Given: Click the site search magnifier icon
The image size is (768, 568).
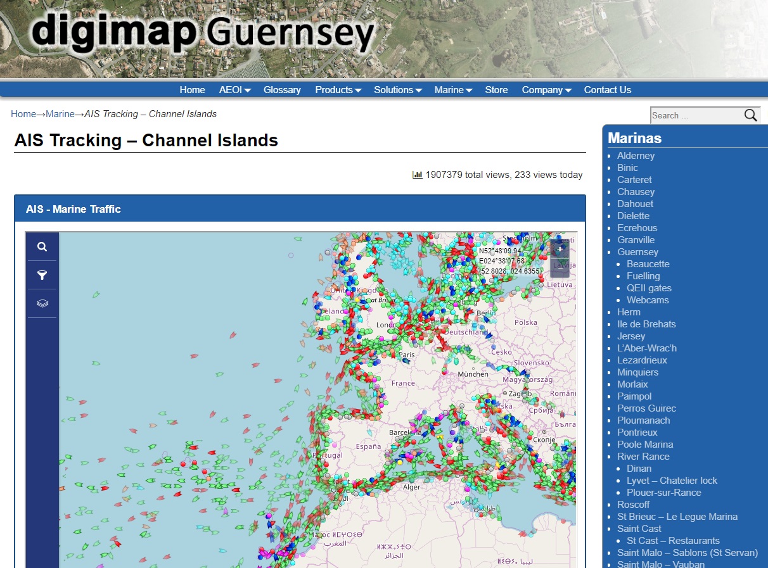Looking at the screenshot, I should click(x=750, y=115).
